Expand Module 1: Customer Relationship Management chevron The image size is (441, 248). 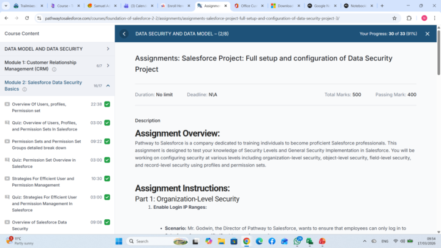(108, 66)
